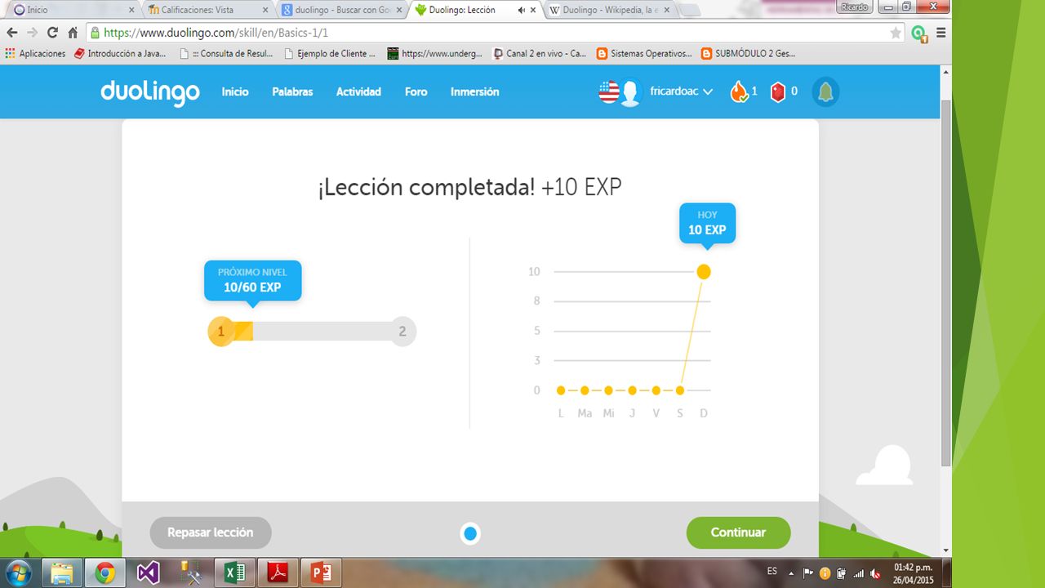Open Inmersión in the navigation
This screenshot has width=1045, height=588.
[474, 92]
